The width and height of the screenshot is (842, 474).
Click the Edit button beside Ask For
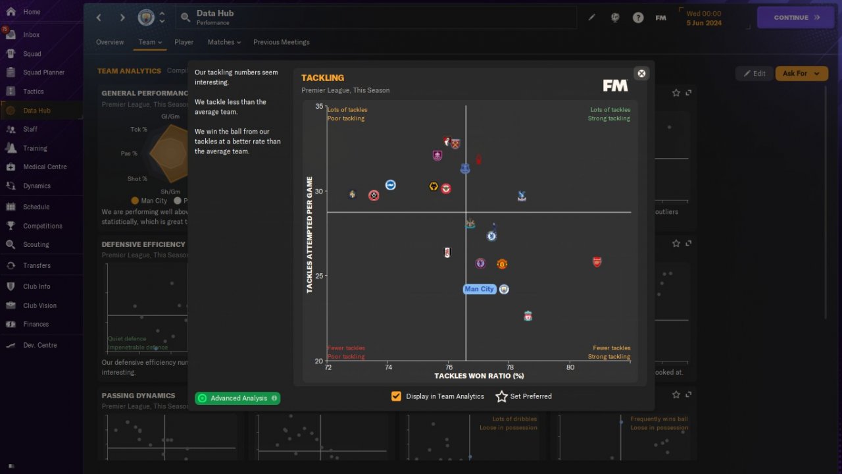(x=755, y=74)
